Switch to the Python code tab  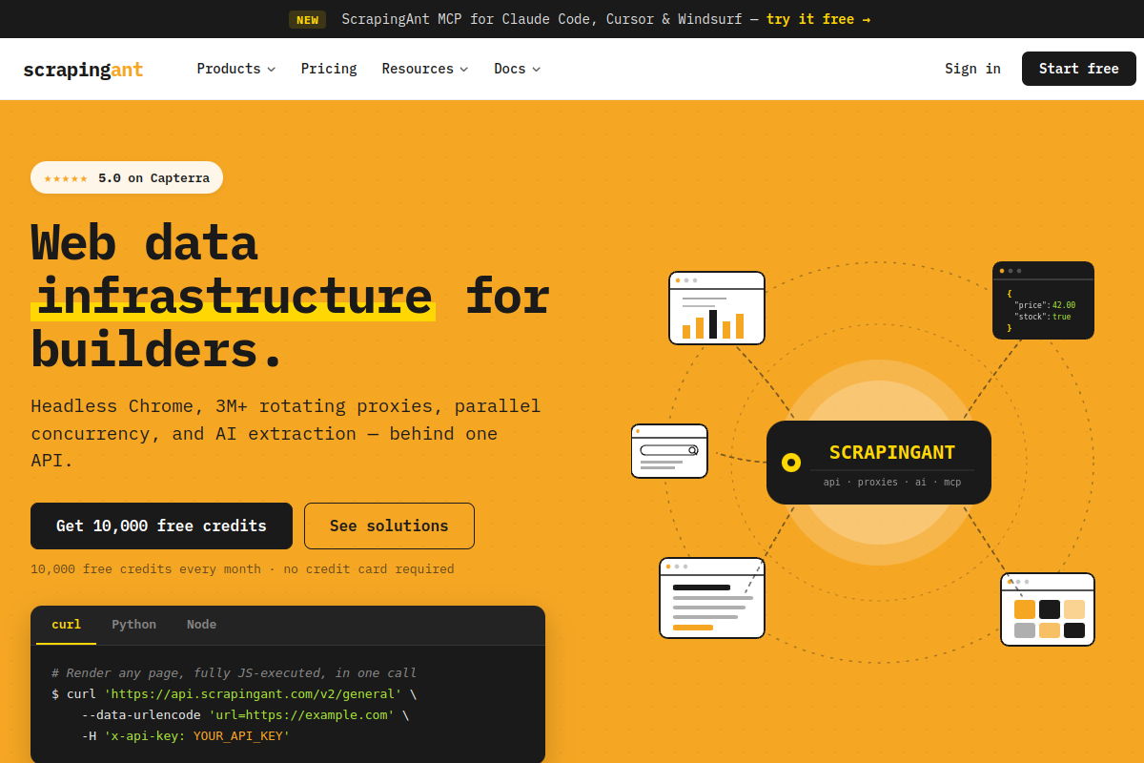[133, 625]
